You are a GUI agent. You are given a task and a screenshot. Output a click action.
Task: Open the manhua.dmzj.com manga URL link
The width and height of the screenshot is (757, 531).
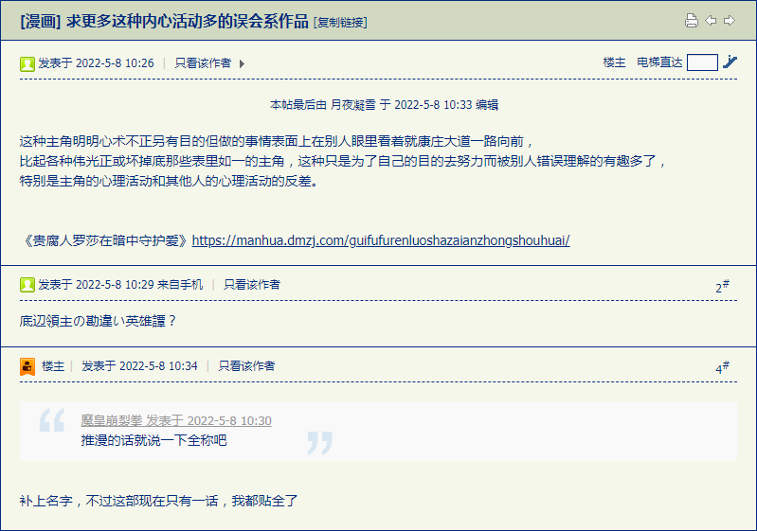point(381,240)
